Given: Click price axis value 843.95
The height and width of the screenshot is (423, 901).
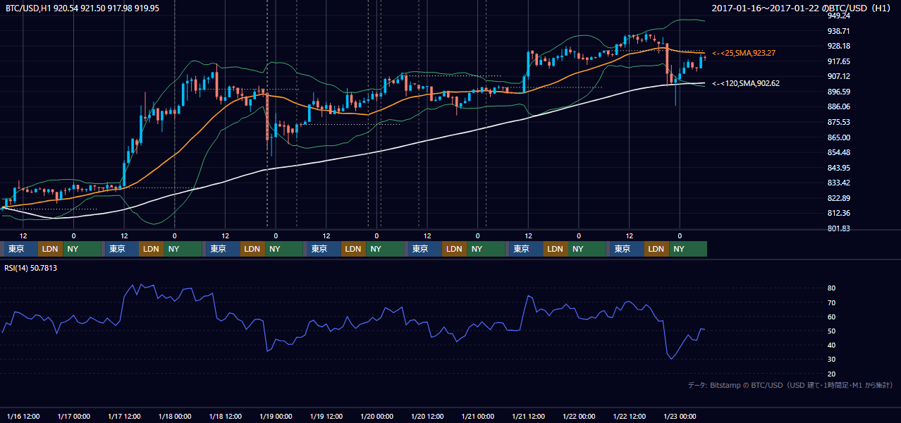Looking at the screenshot, I should coord(838,168).
